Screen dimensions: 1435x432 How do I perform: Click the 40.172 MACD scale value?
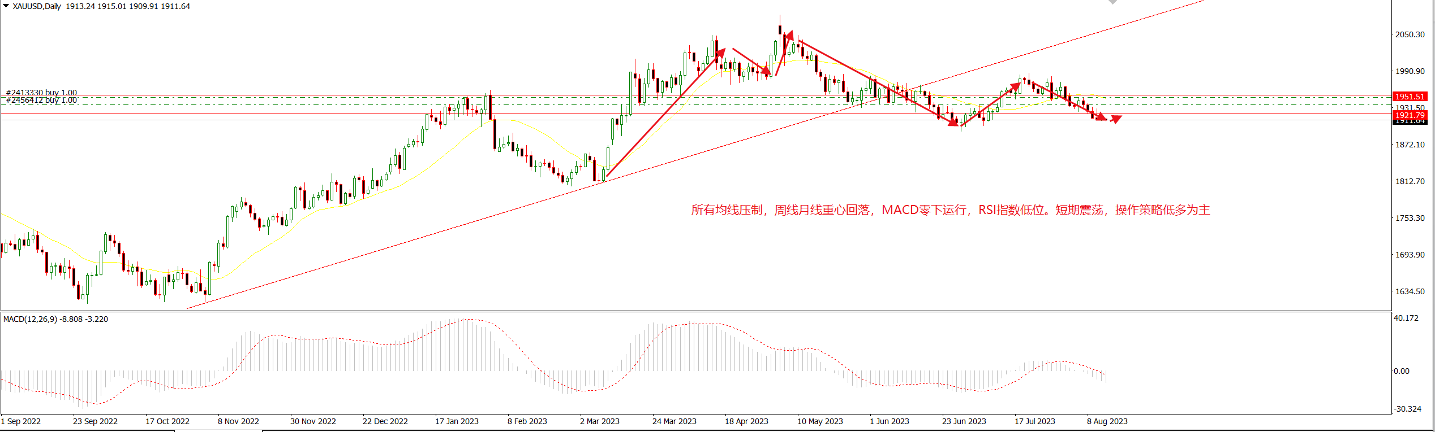pyautogui.click(x=1406, y=318)
